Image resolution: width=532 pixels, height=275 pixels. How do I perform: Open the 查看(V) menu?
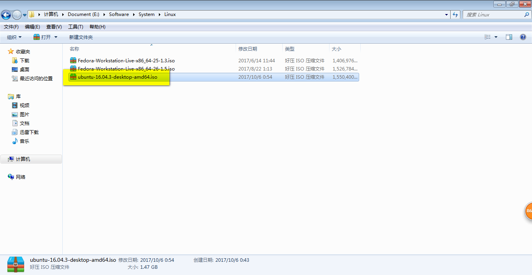(x=54, y=27)
